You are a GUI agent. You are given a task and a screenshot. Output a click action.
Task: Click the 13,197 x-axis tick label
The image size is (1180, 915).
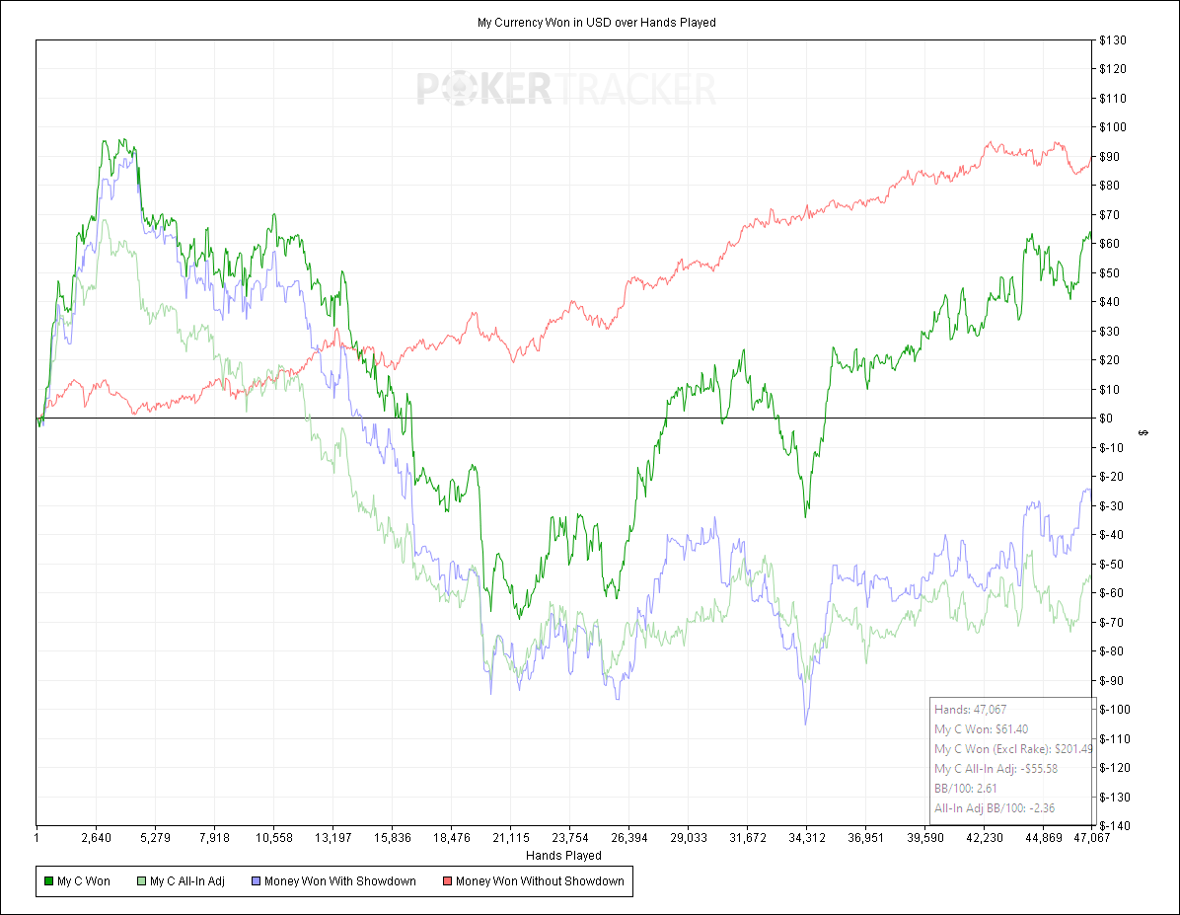tap(332, 838)
